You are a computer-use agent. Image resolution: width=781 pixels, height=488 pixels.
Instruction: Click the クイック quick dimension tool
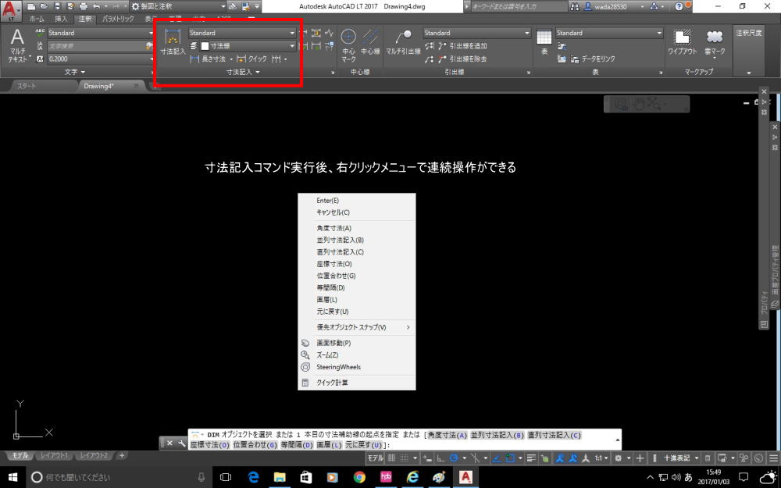[251, 59]
